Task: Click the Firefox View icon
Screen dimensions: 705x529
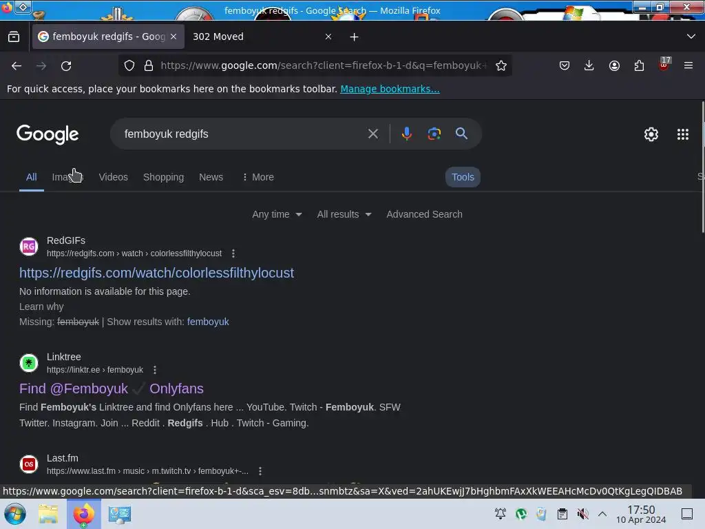Action: (x=14, y=37)
